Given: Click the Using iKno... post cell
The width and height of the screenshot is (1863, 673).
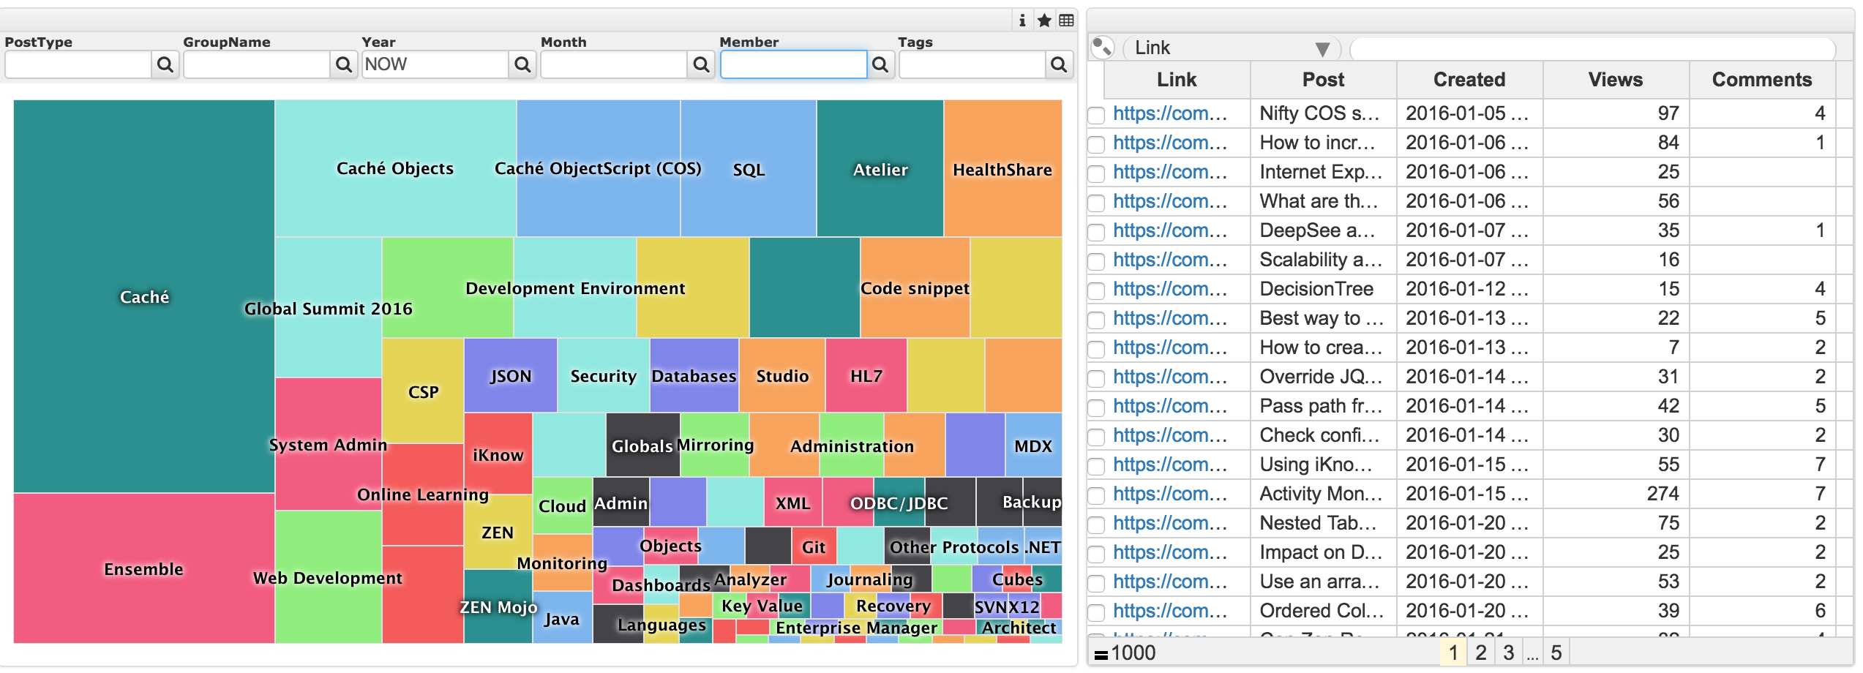Looking at the screenshot, I should pyautogui.click(x=1323, y=465).
